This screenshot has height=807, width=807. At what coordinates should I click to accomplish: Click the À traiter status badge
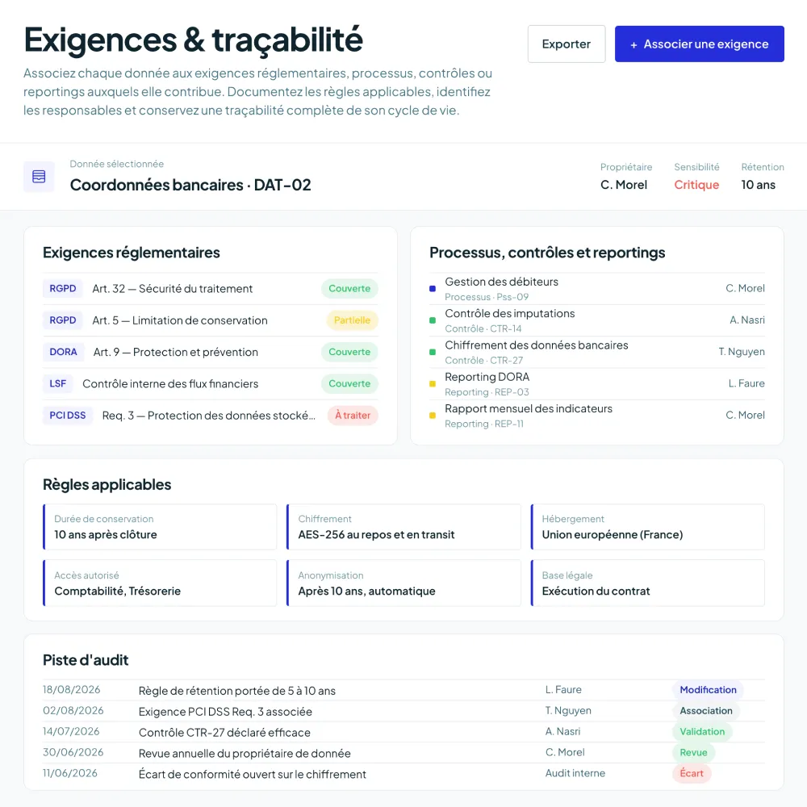pyautogui.click(x=353, y=416)
